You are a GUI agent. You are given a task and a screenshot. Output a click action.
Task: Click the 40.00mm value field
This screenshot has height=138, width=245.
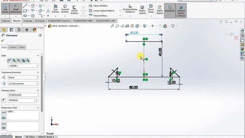21,100
